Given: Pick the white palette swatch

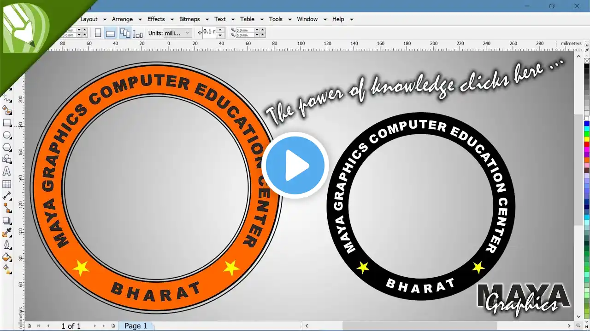Looking at the screenshot, I should tap(587, 118).
